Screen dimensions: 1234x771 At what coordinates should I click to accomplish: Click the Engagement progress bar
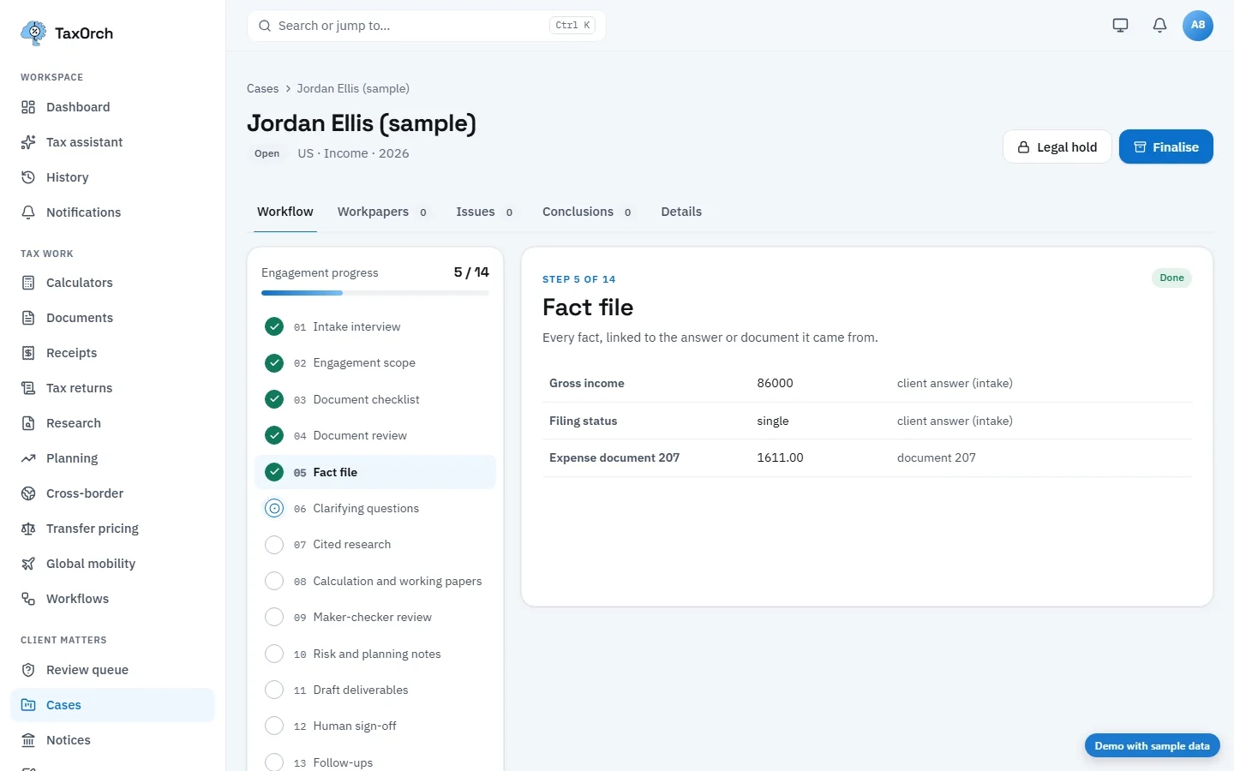click(375, 293)
